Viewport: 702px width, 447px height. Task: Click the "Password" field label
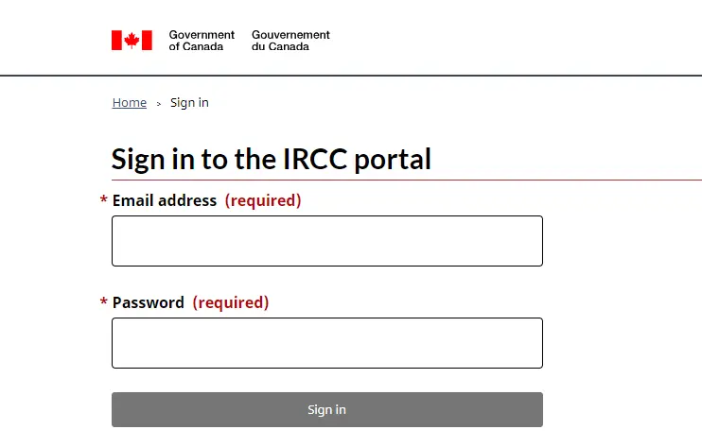click(x=149, y=302)
